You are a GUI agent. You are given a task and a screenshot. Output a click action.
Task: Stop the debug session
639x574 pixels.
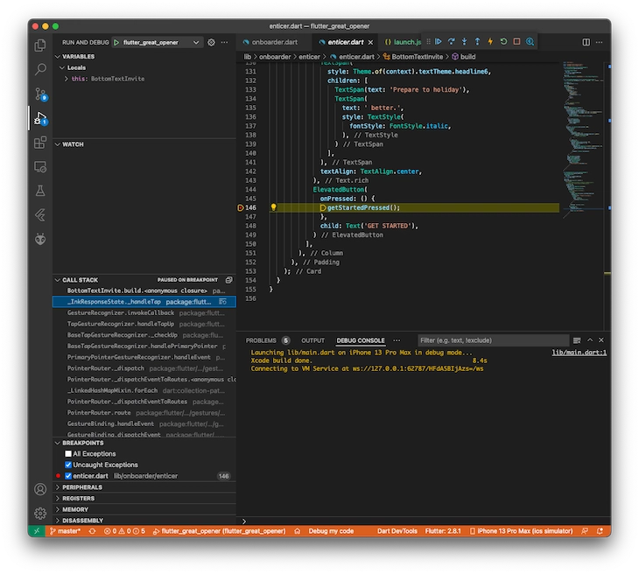pos(516,41)
